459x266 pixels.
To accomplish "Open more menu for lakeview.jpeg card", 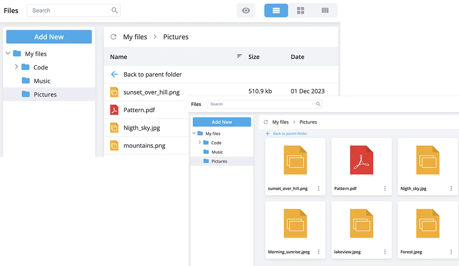I will [385, 252].
